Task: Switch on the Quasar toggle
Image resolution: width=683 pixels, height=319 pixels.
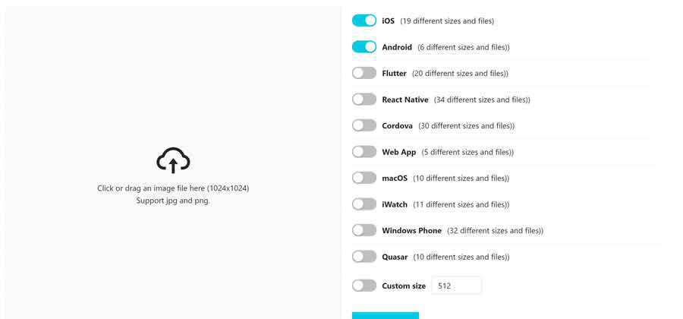Action: coord(364,257)
